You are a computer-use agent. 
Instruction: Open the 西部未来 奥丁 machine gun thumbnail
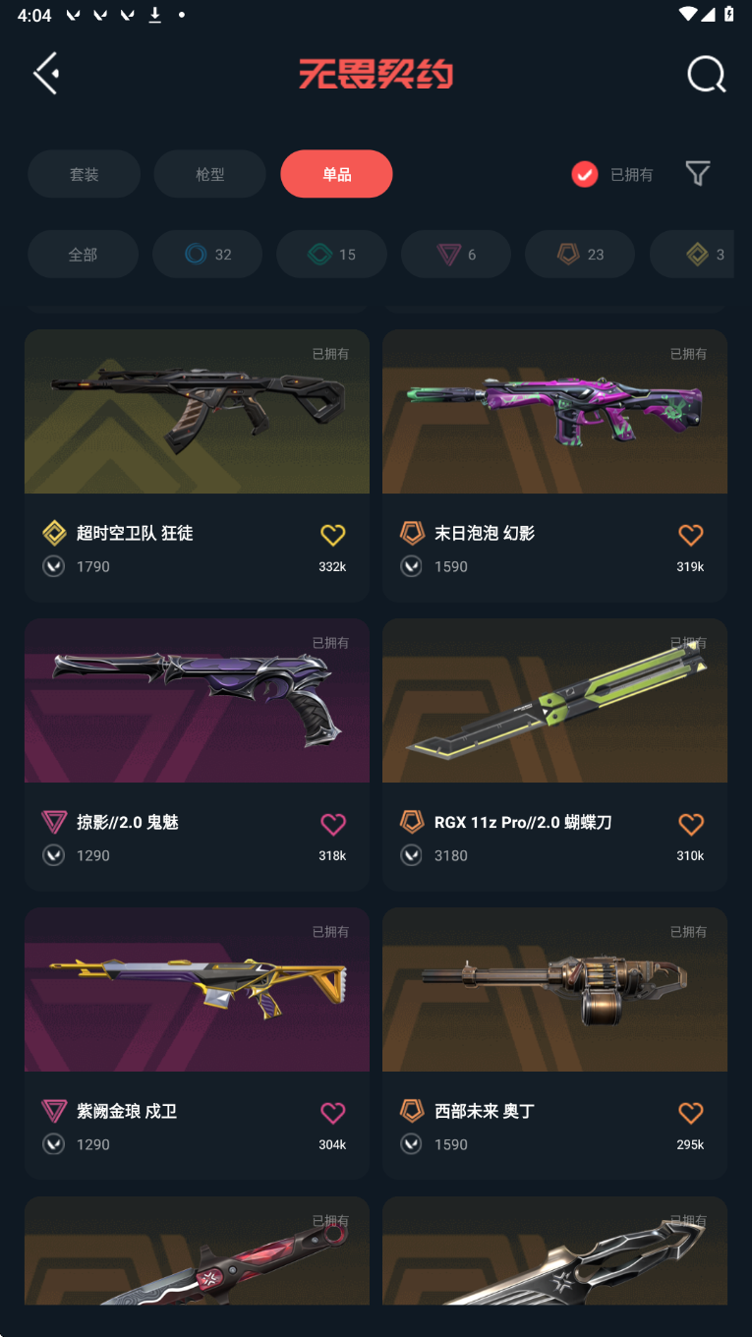click(x=554, y=990)
